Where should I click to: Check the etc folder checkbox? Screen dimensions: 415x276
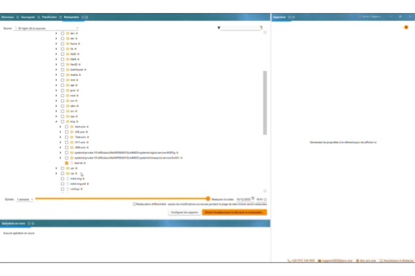click(x=62, y=39)
